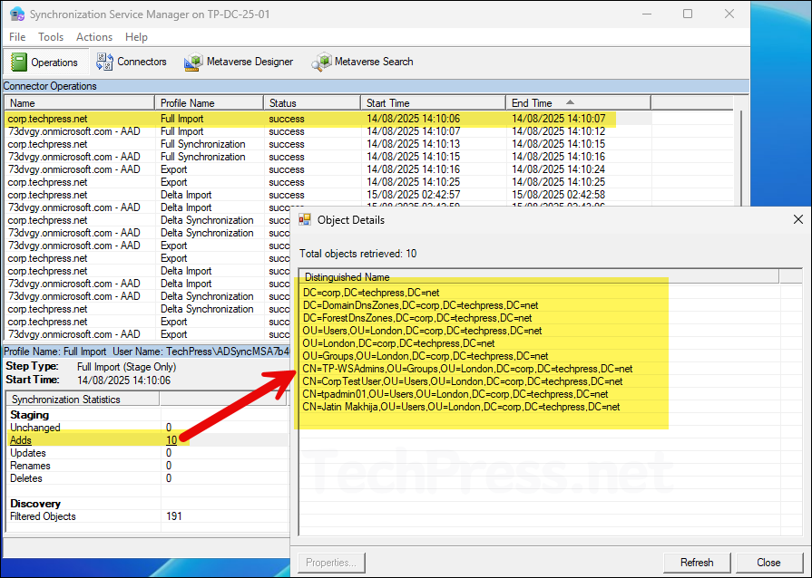Select the DC=DomainDnsZones entry

pyautogui.click(x=420, y=305)
